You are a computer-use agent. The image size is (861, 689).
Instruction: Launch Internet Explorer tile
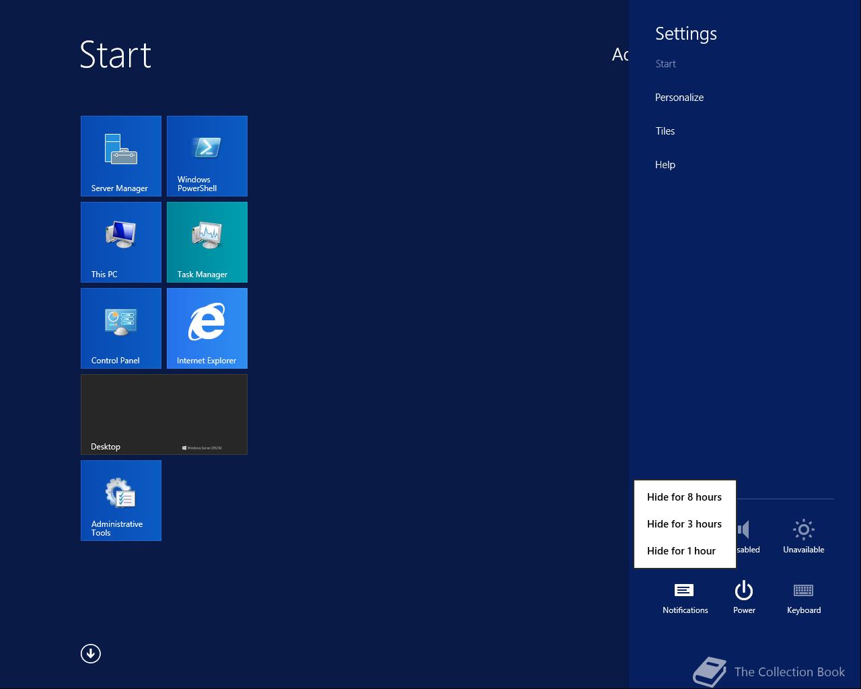click(207, 328)
